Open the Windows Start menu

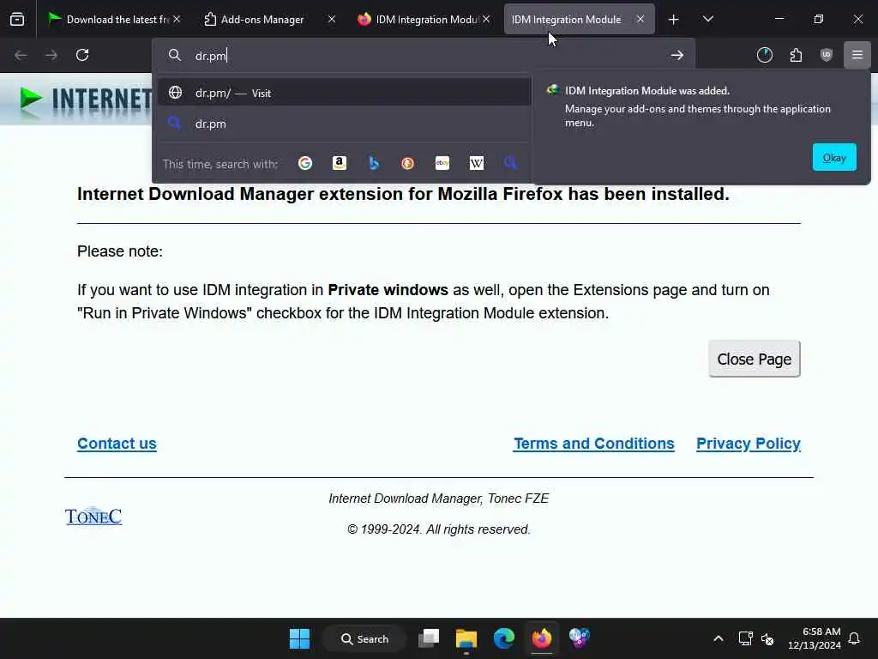[x=299, y=638]
